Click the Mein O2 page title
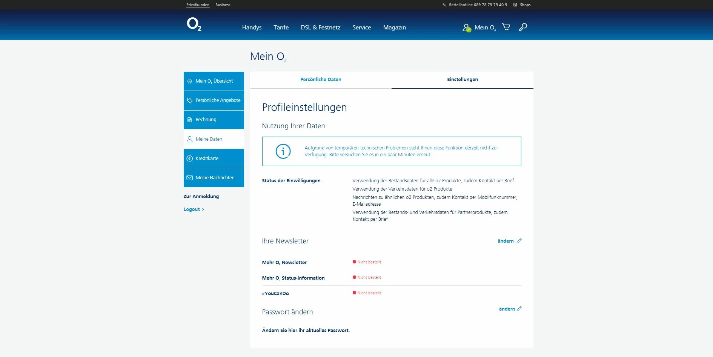This screenshot has height=357, width=713. point(268,57)
